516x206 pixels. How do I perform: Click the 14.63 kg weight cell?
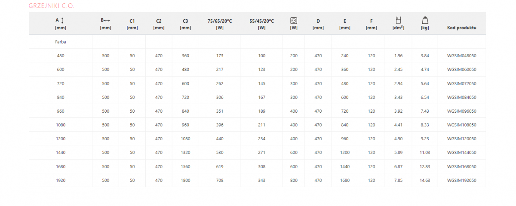point(425,180)
